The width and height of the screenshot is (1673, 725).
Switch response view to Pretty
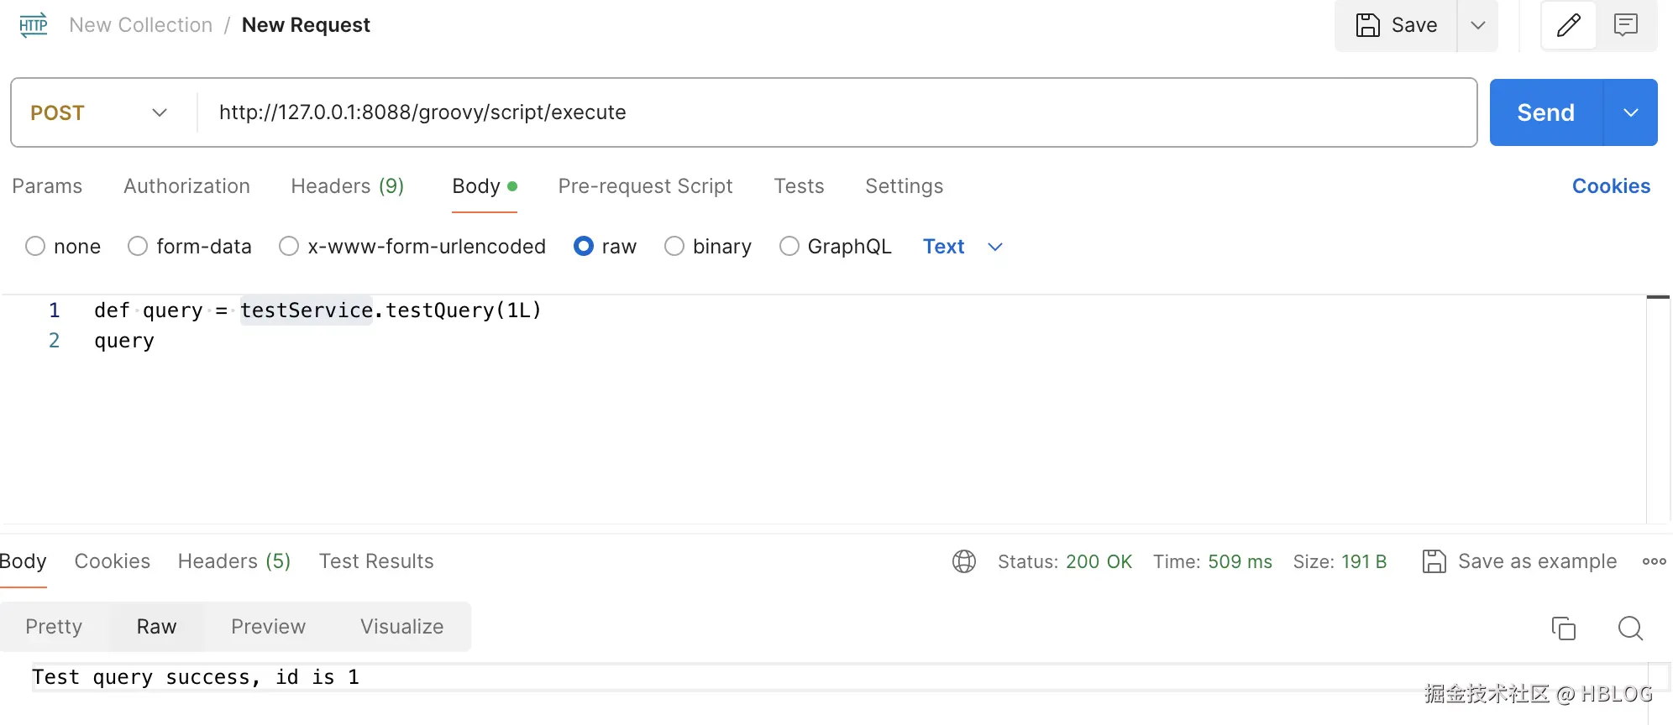54,627
